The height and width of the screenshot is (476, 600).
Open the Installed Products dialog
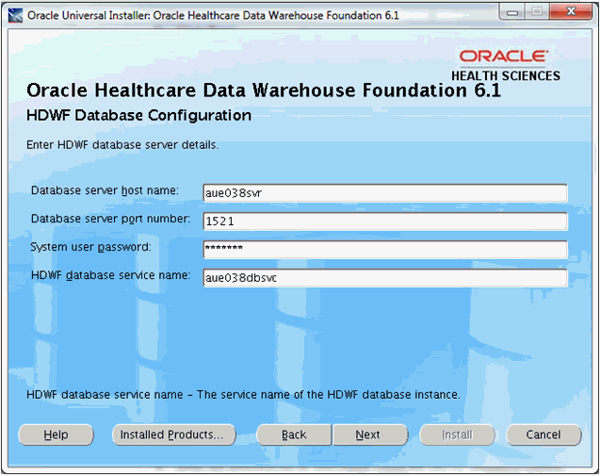tap(173, 435)
